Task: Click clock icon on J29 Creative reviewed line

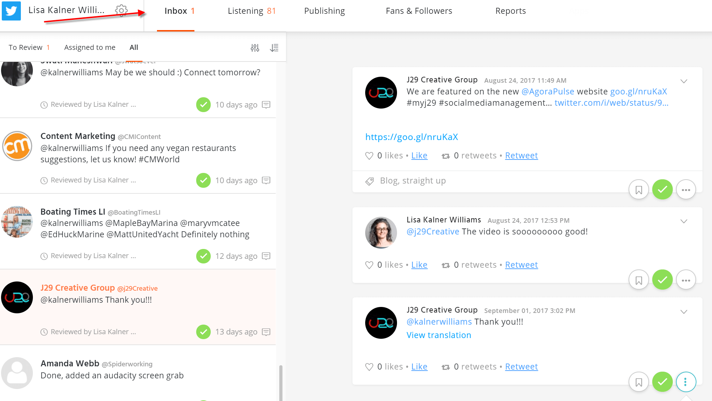Action: [44, 332]
